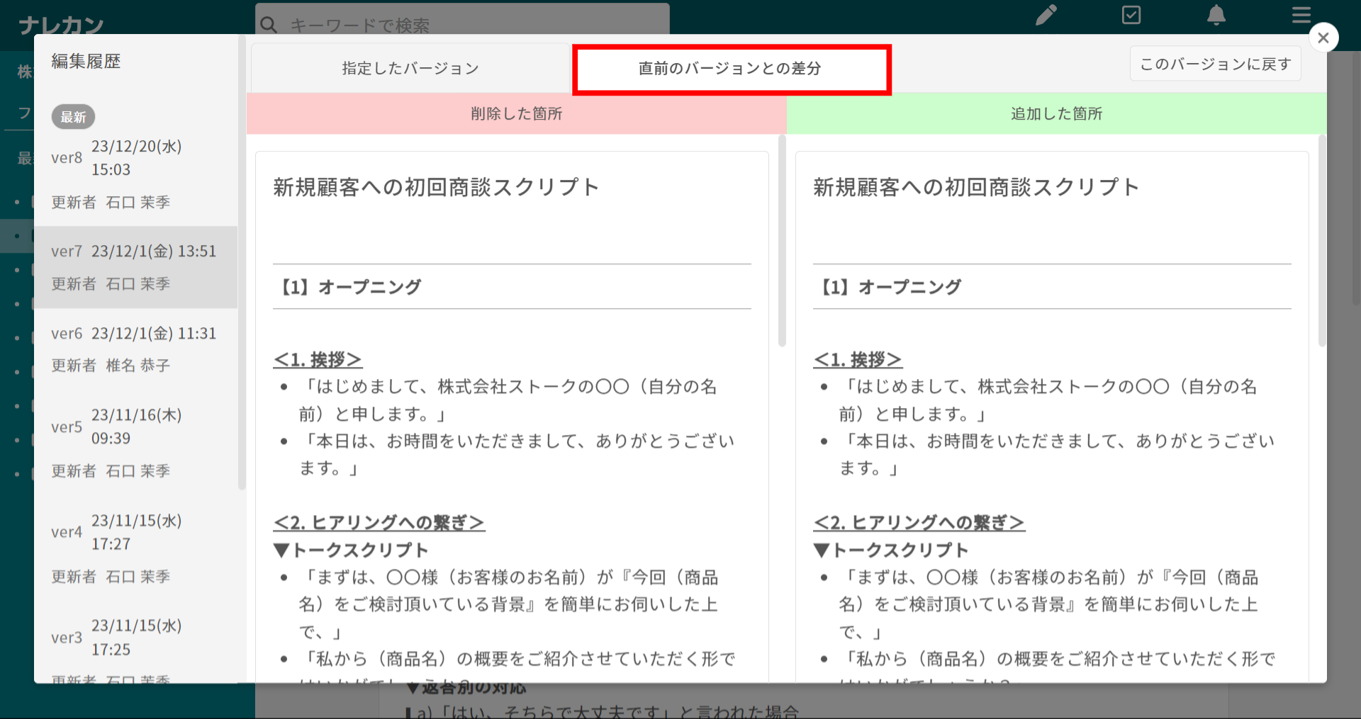Select ver7 history entry

coord(135,267)
